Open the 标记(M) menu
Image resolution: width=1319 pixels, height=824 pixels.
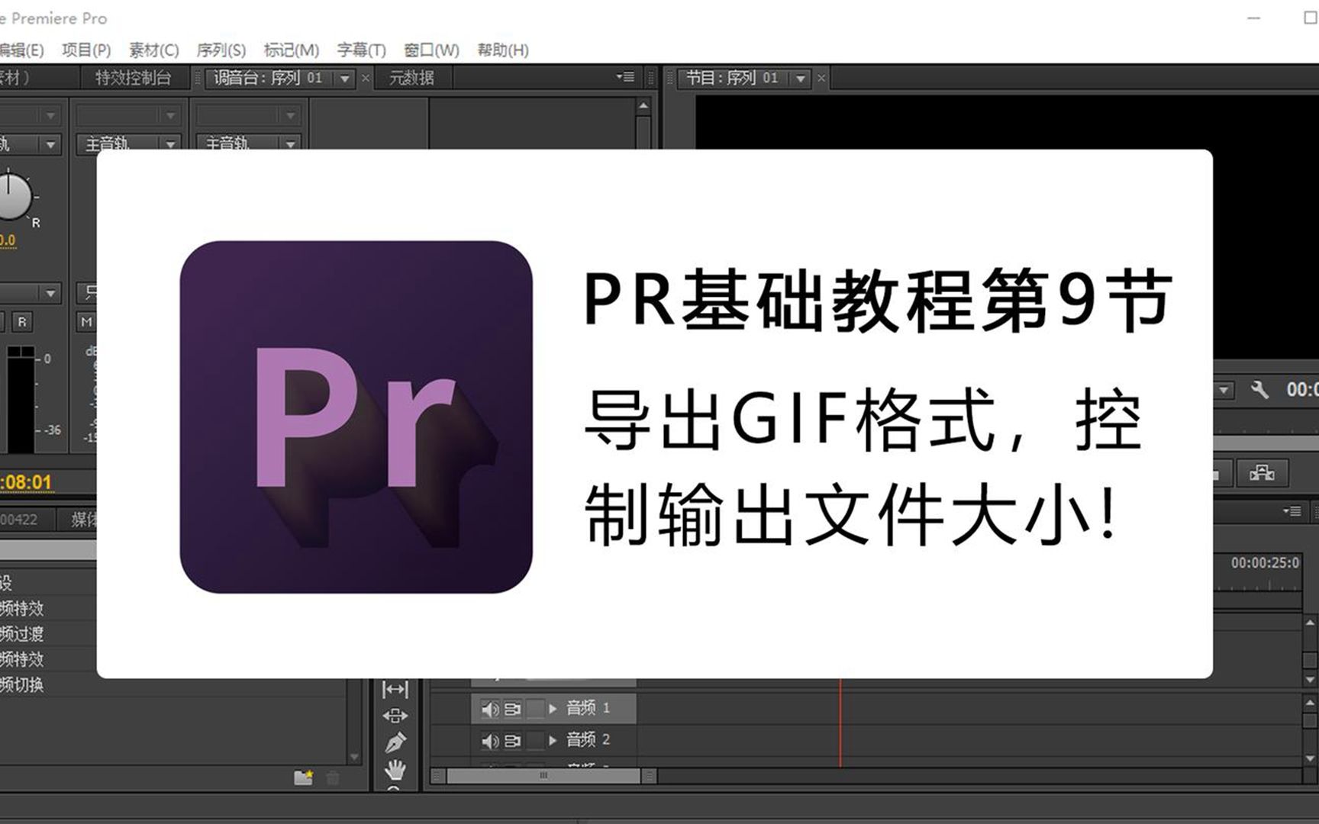[x=291, y=50]
